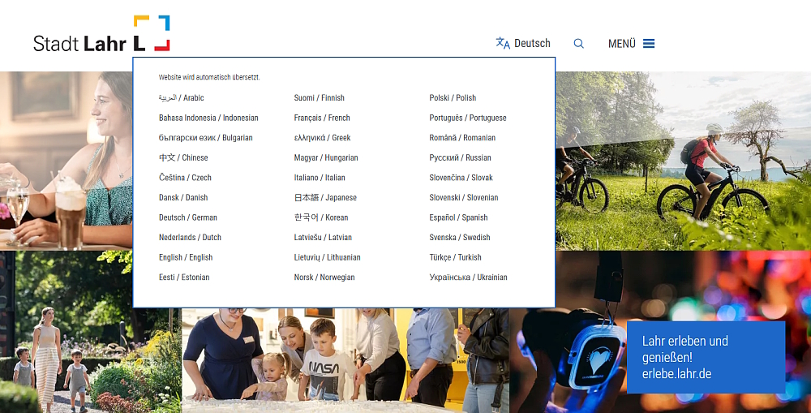Image resolution: width=811 pixels, height=413 pixels.
Task: Select Українська / Ukrainian translation
Action: 468,277
